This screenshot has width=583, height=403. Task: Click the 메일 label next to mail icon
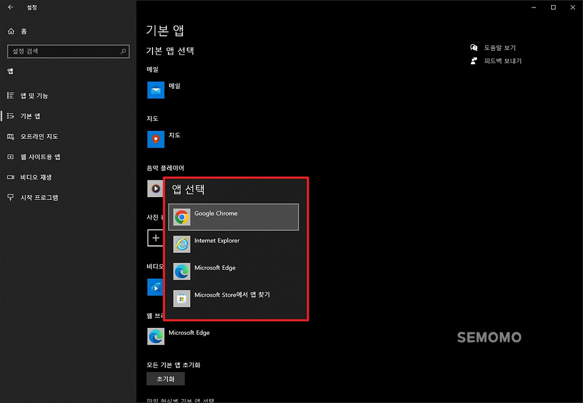[174, 86]
